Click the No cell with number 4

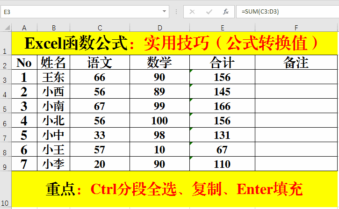tap(24, 120)
